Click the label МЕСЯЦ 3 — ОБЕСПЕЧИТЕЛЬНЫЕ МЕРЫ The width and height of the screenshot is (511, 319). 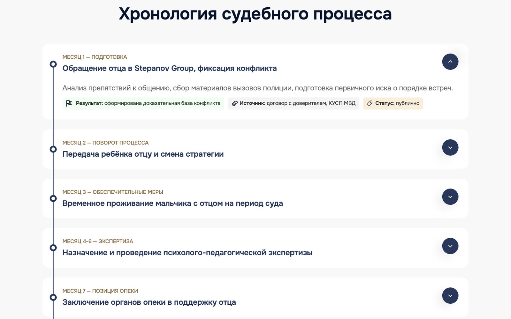(113, 192)
